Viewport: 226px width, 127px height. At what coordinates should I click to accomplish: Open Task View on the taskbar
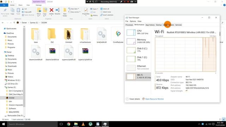tap(61, 124)
